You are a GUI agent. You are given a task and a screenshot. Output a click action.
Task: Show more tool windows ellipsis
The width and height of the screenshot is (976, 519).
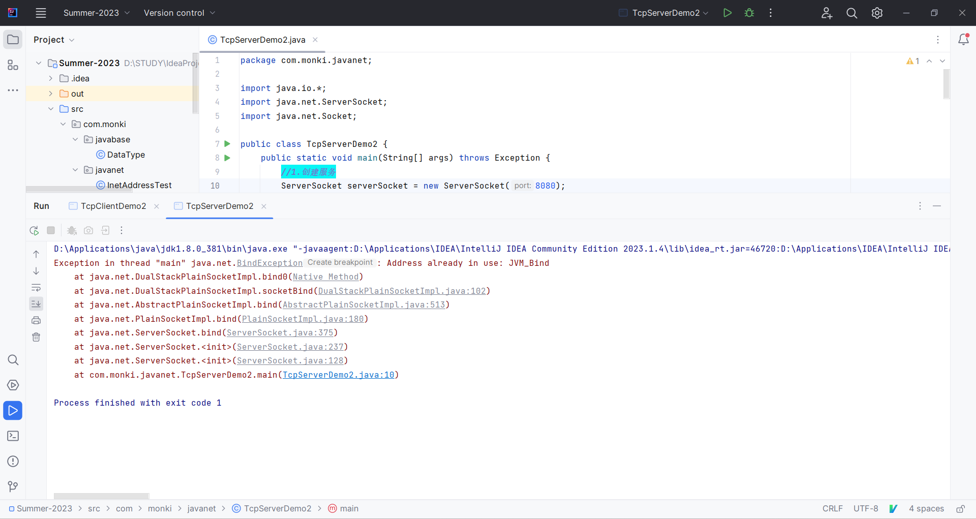(13, 90)
